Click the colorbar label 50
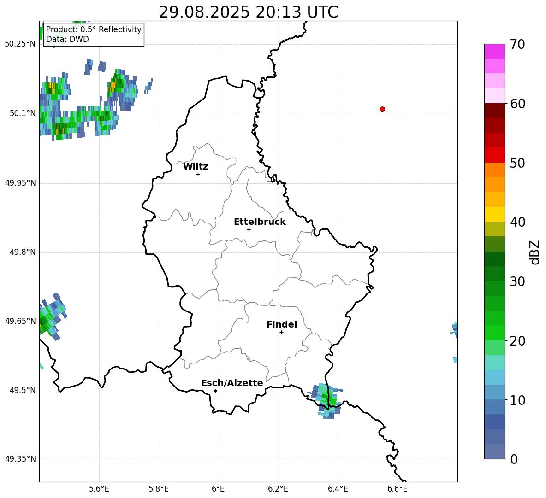Viewport: 546px width, 498px height. tap(518, 163)
